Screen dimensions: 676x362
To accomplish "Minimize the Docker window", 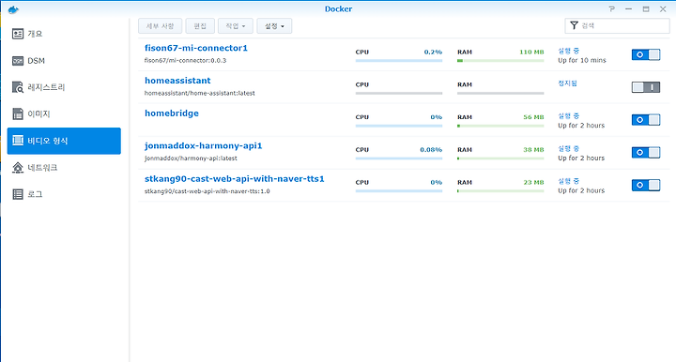I will pos(628,9).
